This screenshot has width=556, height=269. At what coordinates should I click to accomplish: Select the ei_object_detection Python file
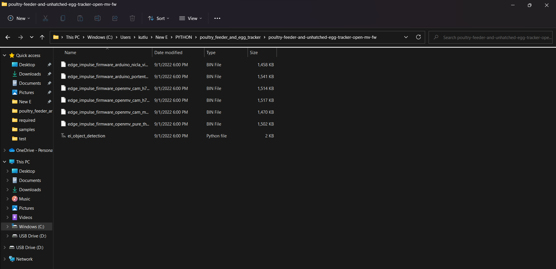[x=86, y=136]
